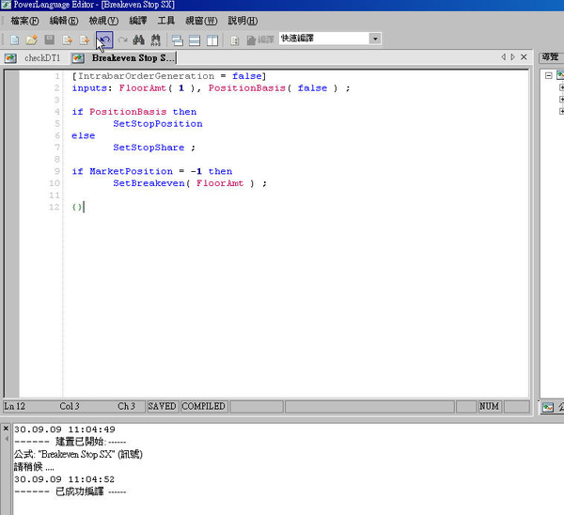Click the Open folder toolbar icon

(31, 39)
